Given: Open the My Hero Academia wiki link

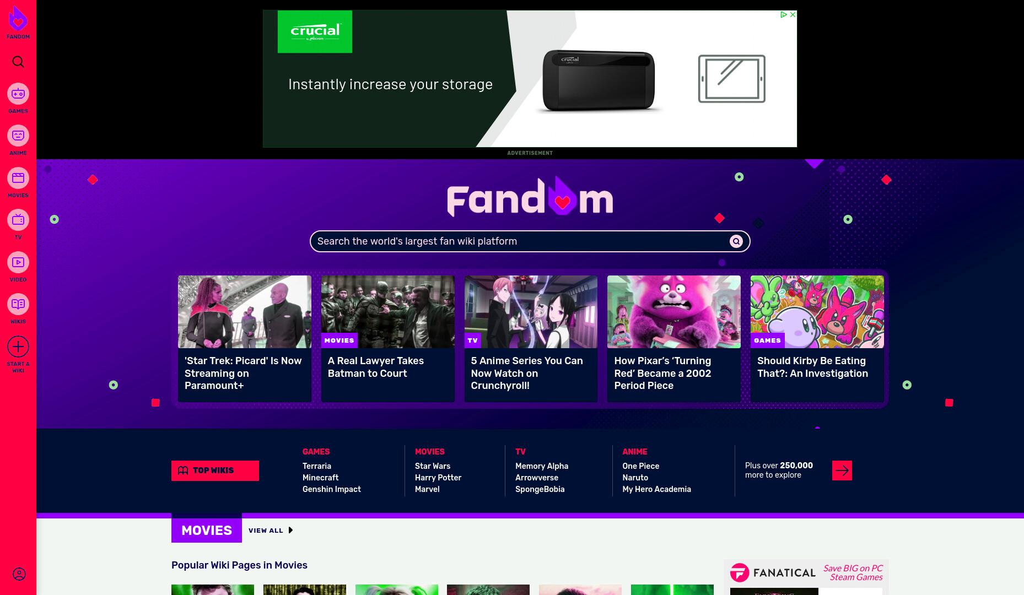Looking at the screenshot, I should pos(656,489).
